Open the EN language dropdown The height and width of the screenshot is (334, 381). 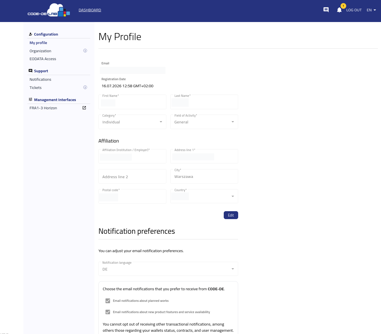(x=371, y=10)
